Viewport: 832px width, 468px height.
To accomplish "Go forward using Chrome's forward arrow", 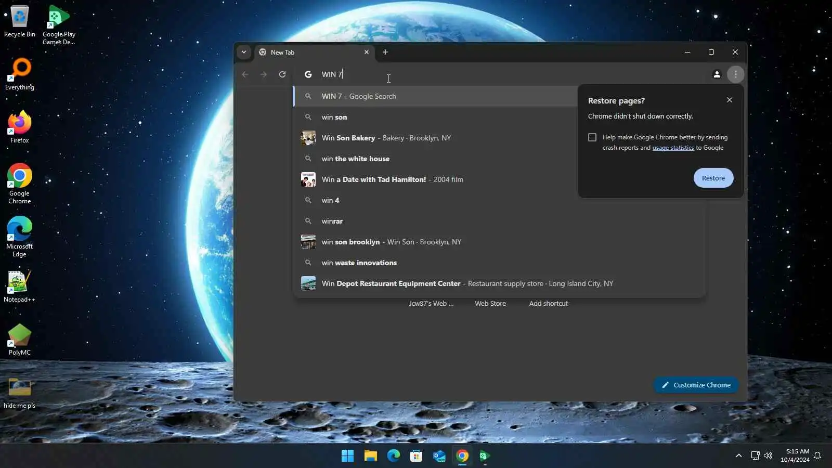I will tap(264, 74).
